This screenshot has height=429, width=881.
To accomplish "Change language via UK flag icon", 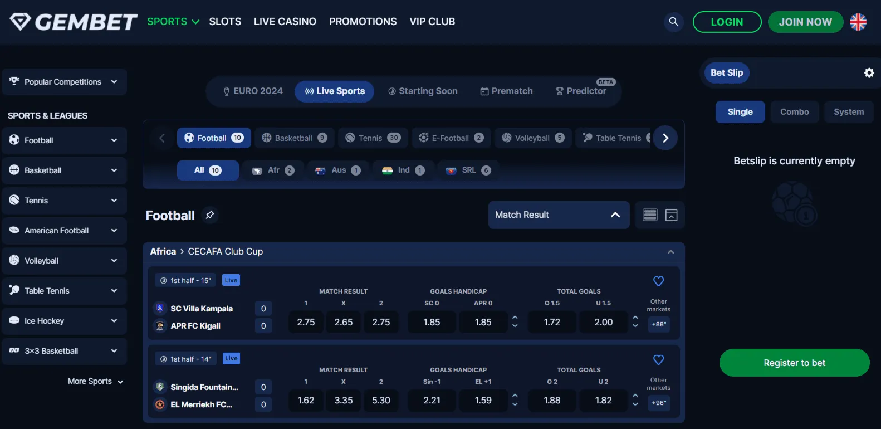I will tap(858, 22).
